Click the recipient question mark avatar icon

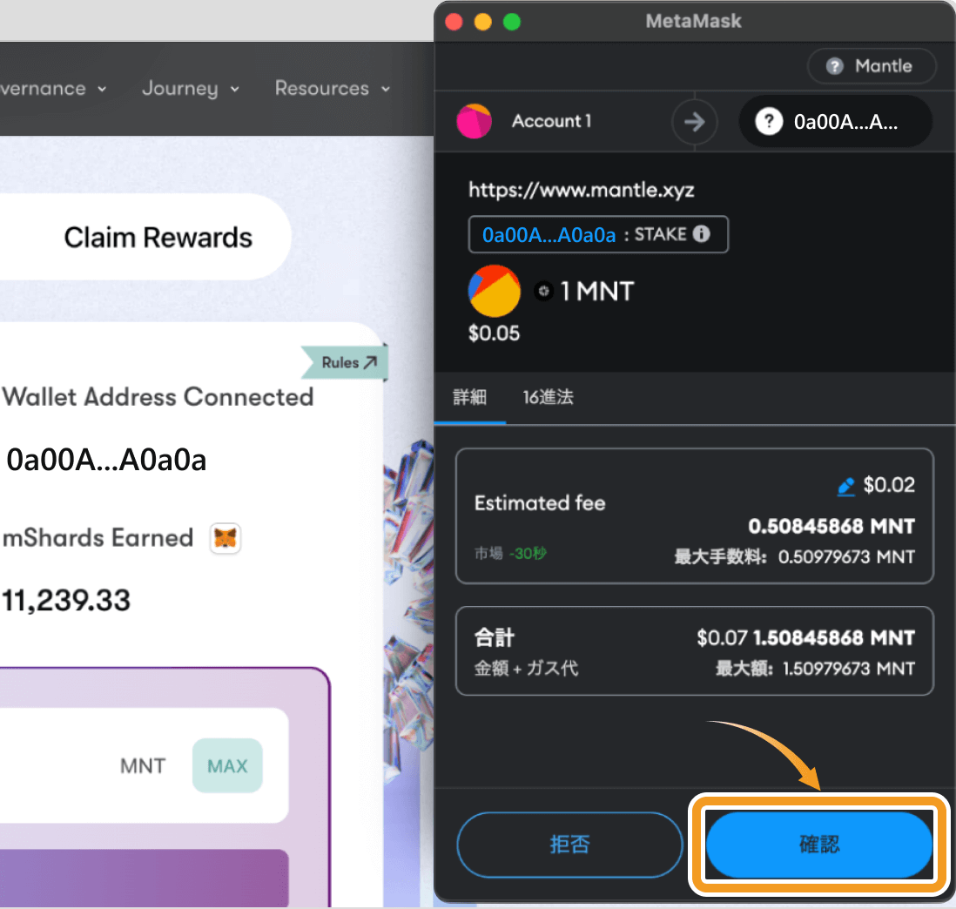[x=769, y=122]
